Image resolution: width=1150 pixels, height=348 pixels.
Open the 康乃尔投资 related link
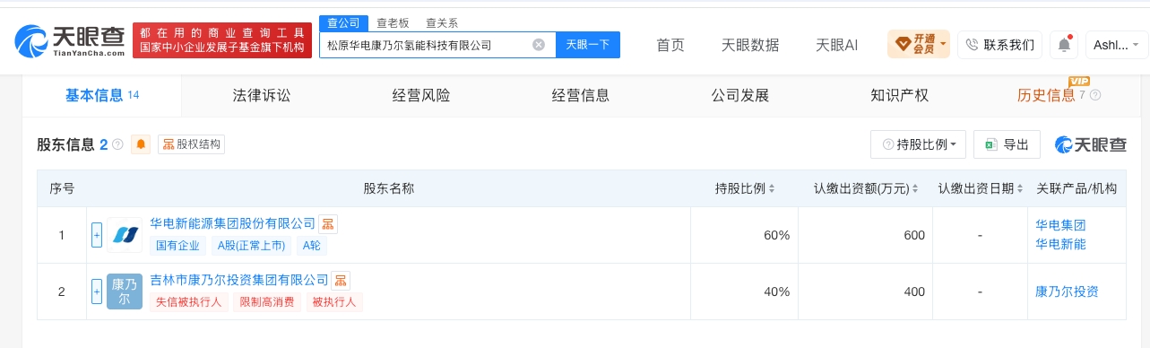[x=1067, y=291]
